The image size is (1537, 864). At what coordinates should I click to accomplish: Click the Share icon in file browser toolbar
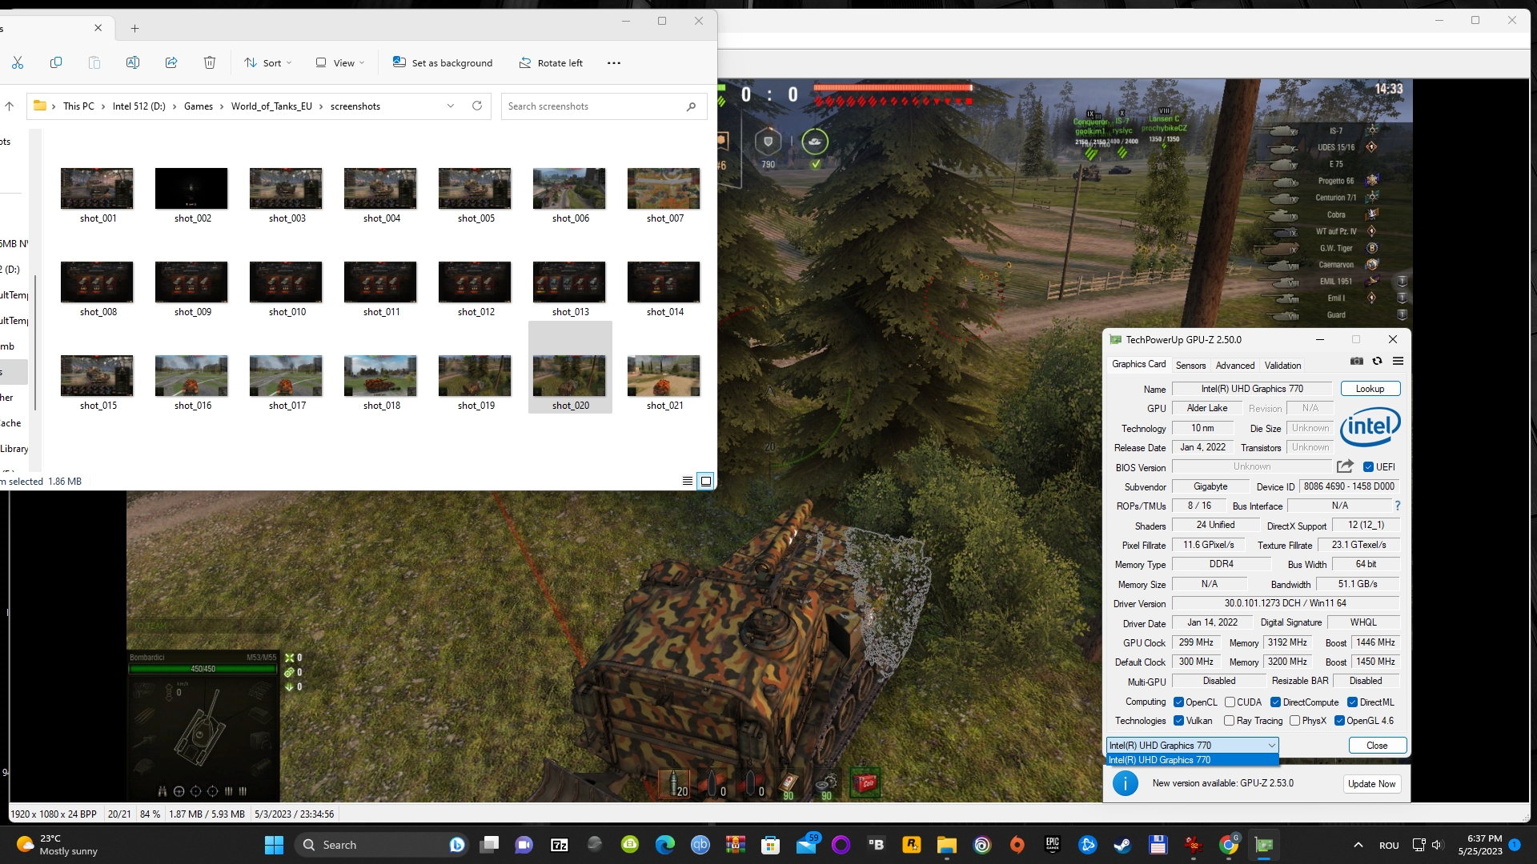pyautogui.click(x=171, y=62)
